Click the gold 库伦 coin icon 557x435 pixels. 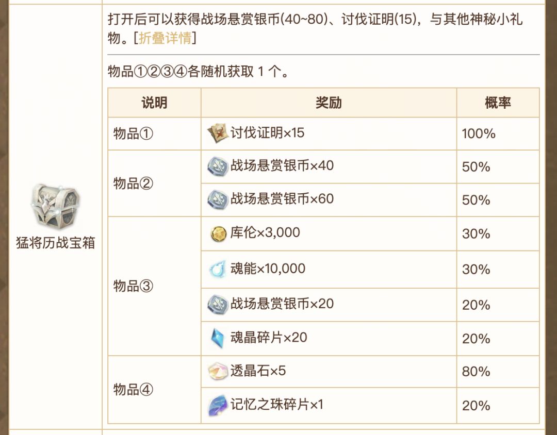(219, 233)
